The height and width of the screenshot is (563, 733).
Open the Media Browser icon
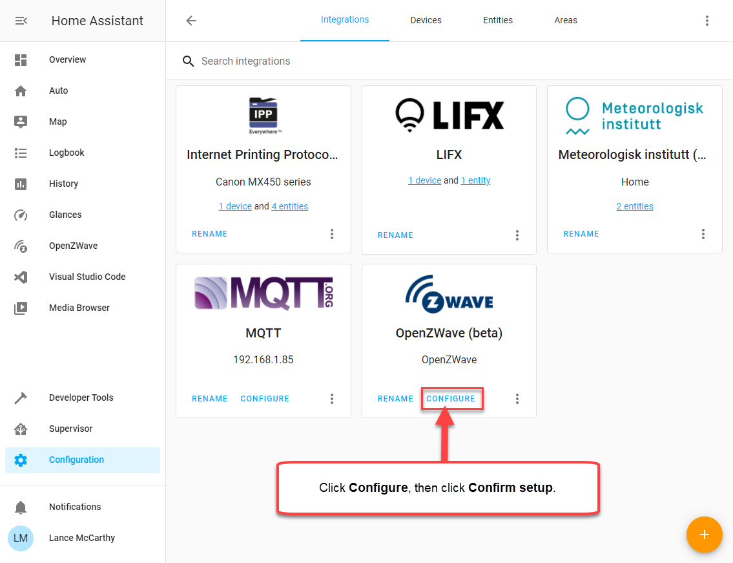tap(21, 308)
